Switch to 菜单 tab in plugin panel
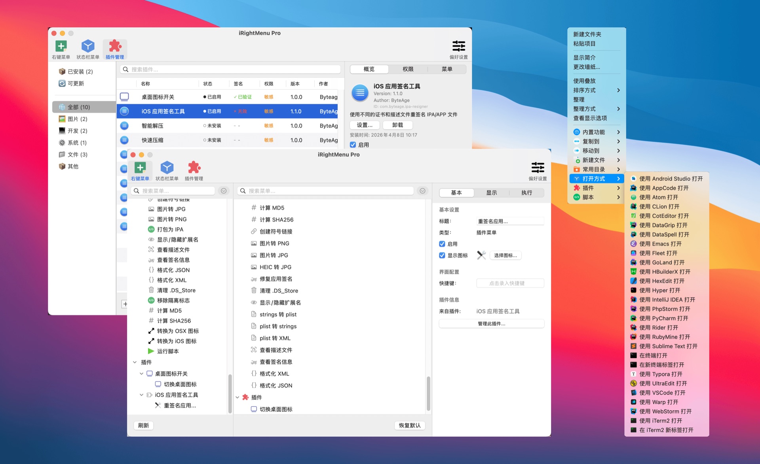 [x=447, y=69]
